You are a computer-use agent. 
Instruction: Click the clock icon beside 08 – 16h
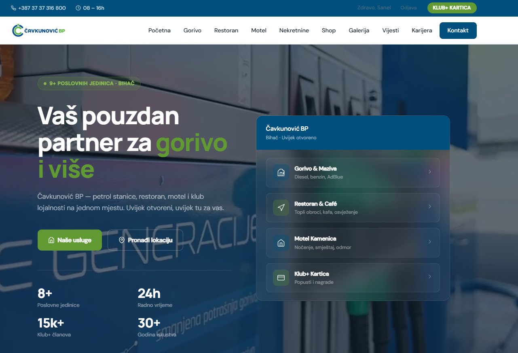click(x=78, y=8)
